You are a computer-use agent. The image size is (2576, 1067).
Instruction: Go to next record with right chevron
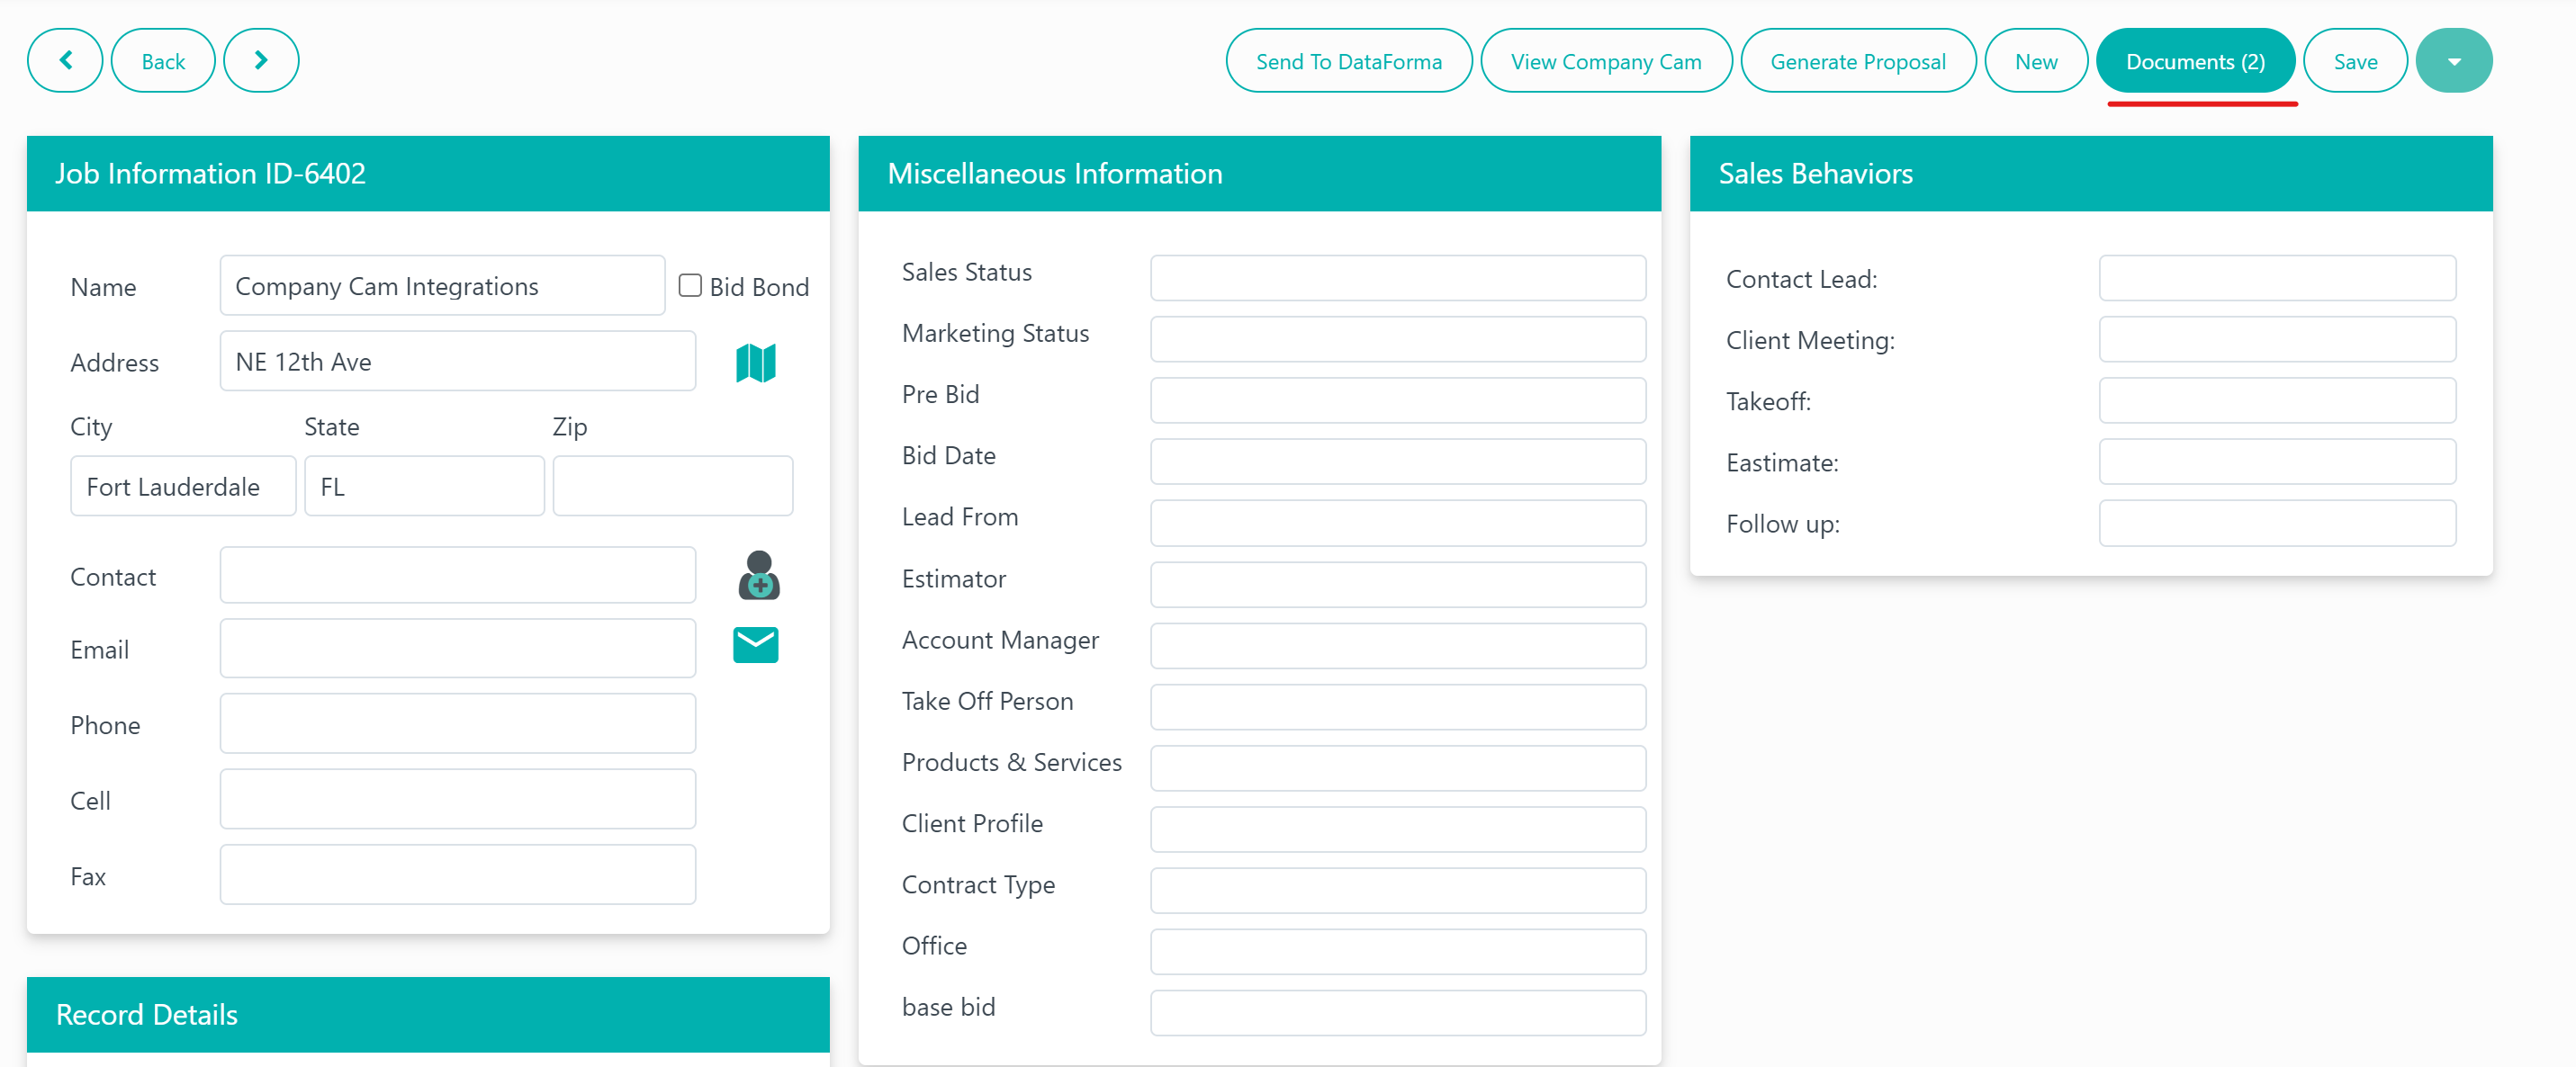point(261,61)
